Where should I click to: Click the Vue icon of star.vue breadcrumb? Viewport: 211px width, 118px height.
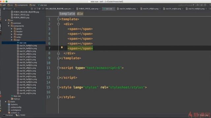pos(39,5)
